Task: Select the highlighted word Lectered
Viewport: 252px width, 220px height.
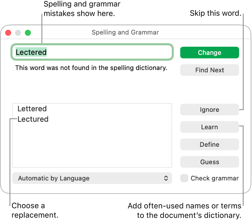Action: point(31,52)
